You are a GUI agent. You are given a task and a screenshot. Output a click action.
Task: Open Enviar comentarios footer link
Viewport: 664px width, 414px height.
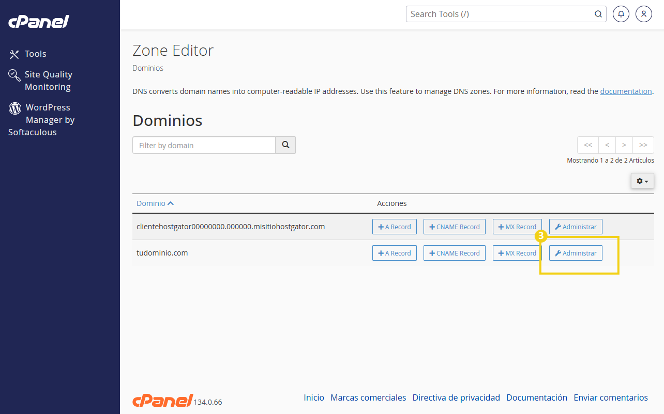(611, 397)
